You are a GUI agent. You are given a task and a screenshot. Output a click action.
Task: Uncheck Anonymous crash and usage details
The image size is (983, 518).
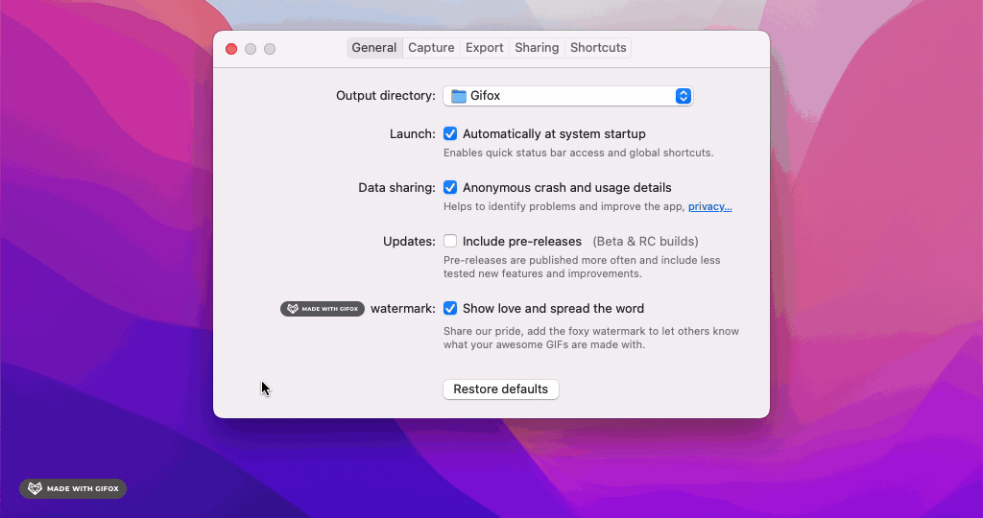(x=450, y=187)
